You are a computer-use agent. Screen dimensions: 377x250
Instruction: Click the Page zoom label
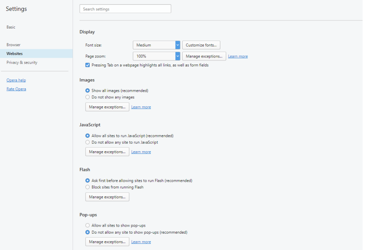pyautogui.click(x=96, y=56)
